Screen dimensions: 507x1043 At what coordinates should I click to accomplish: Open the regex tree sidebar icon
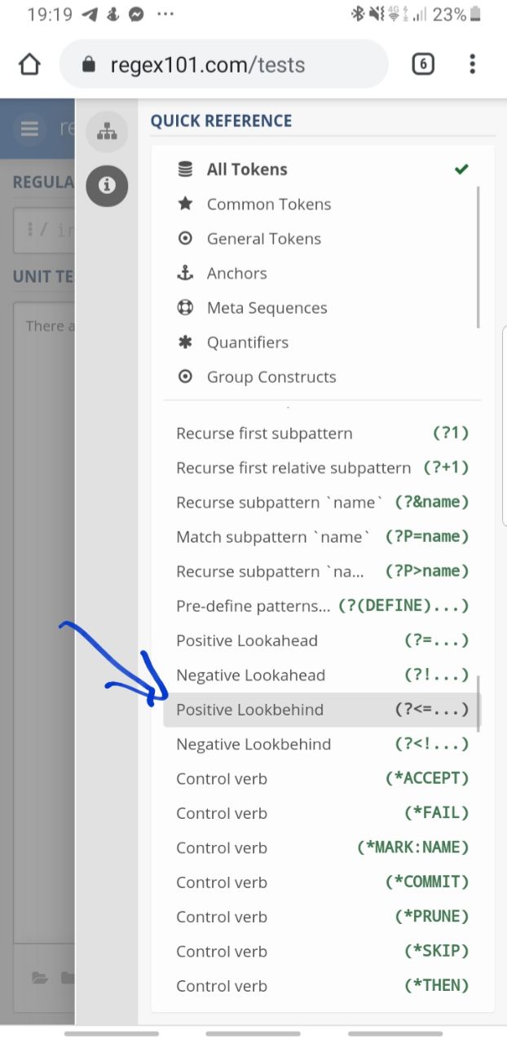click(107, 131)
